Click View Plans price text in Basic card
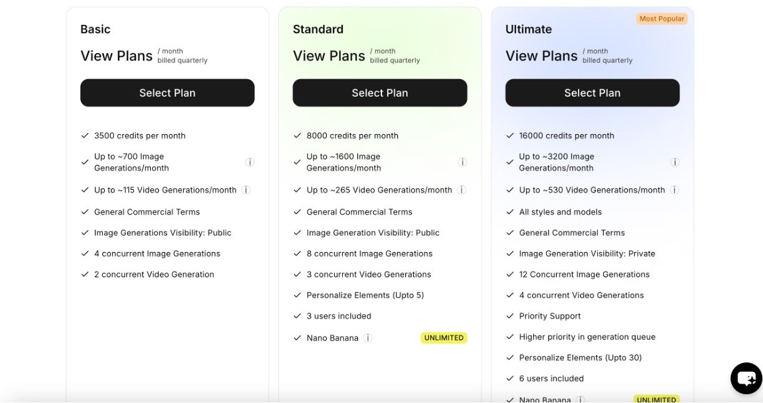The image size is (763, 403). point(117,56)
